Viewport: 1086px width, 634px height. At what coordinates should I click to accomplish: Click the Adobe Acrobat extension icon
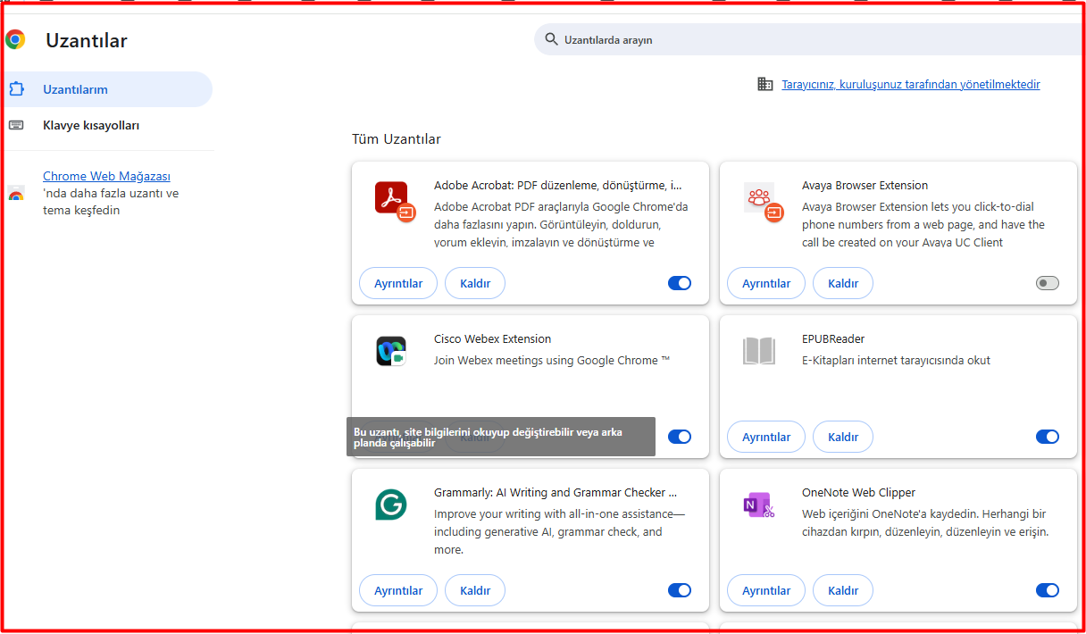tap(395, 201)
